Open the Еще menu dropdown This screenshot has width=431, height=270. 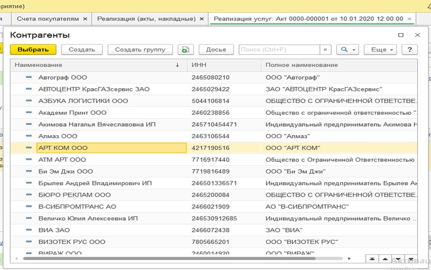coord(380,50)
